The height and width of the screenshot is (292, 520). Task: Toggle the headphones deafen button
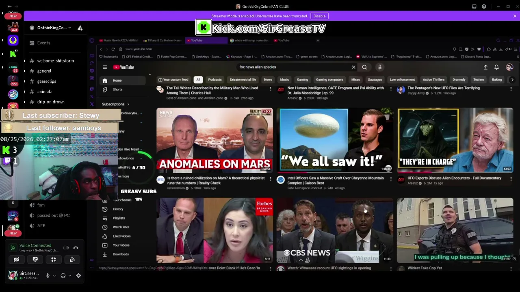click(63, 276)
